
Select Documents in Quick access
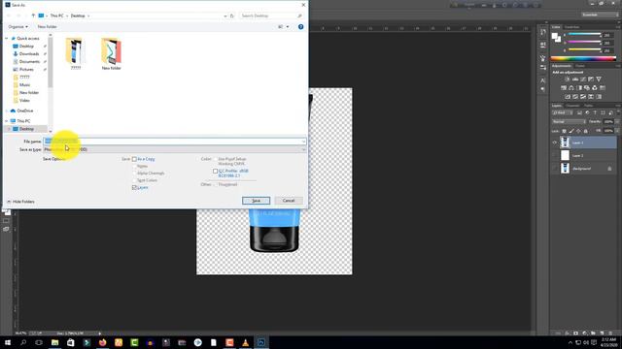coord(29,62)
